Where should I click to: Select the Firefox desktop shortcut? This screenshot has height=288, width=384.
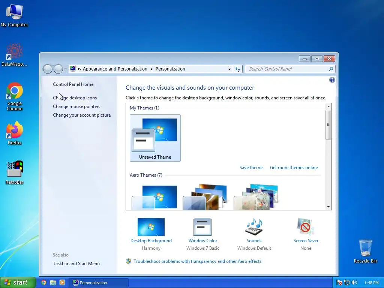coord(15,133)
